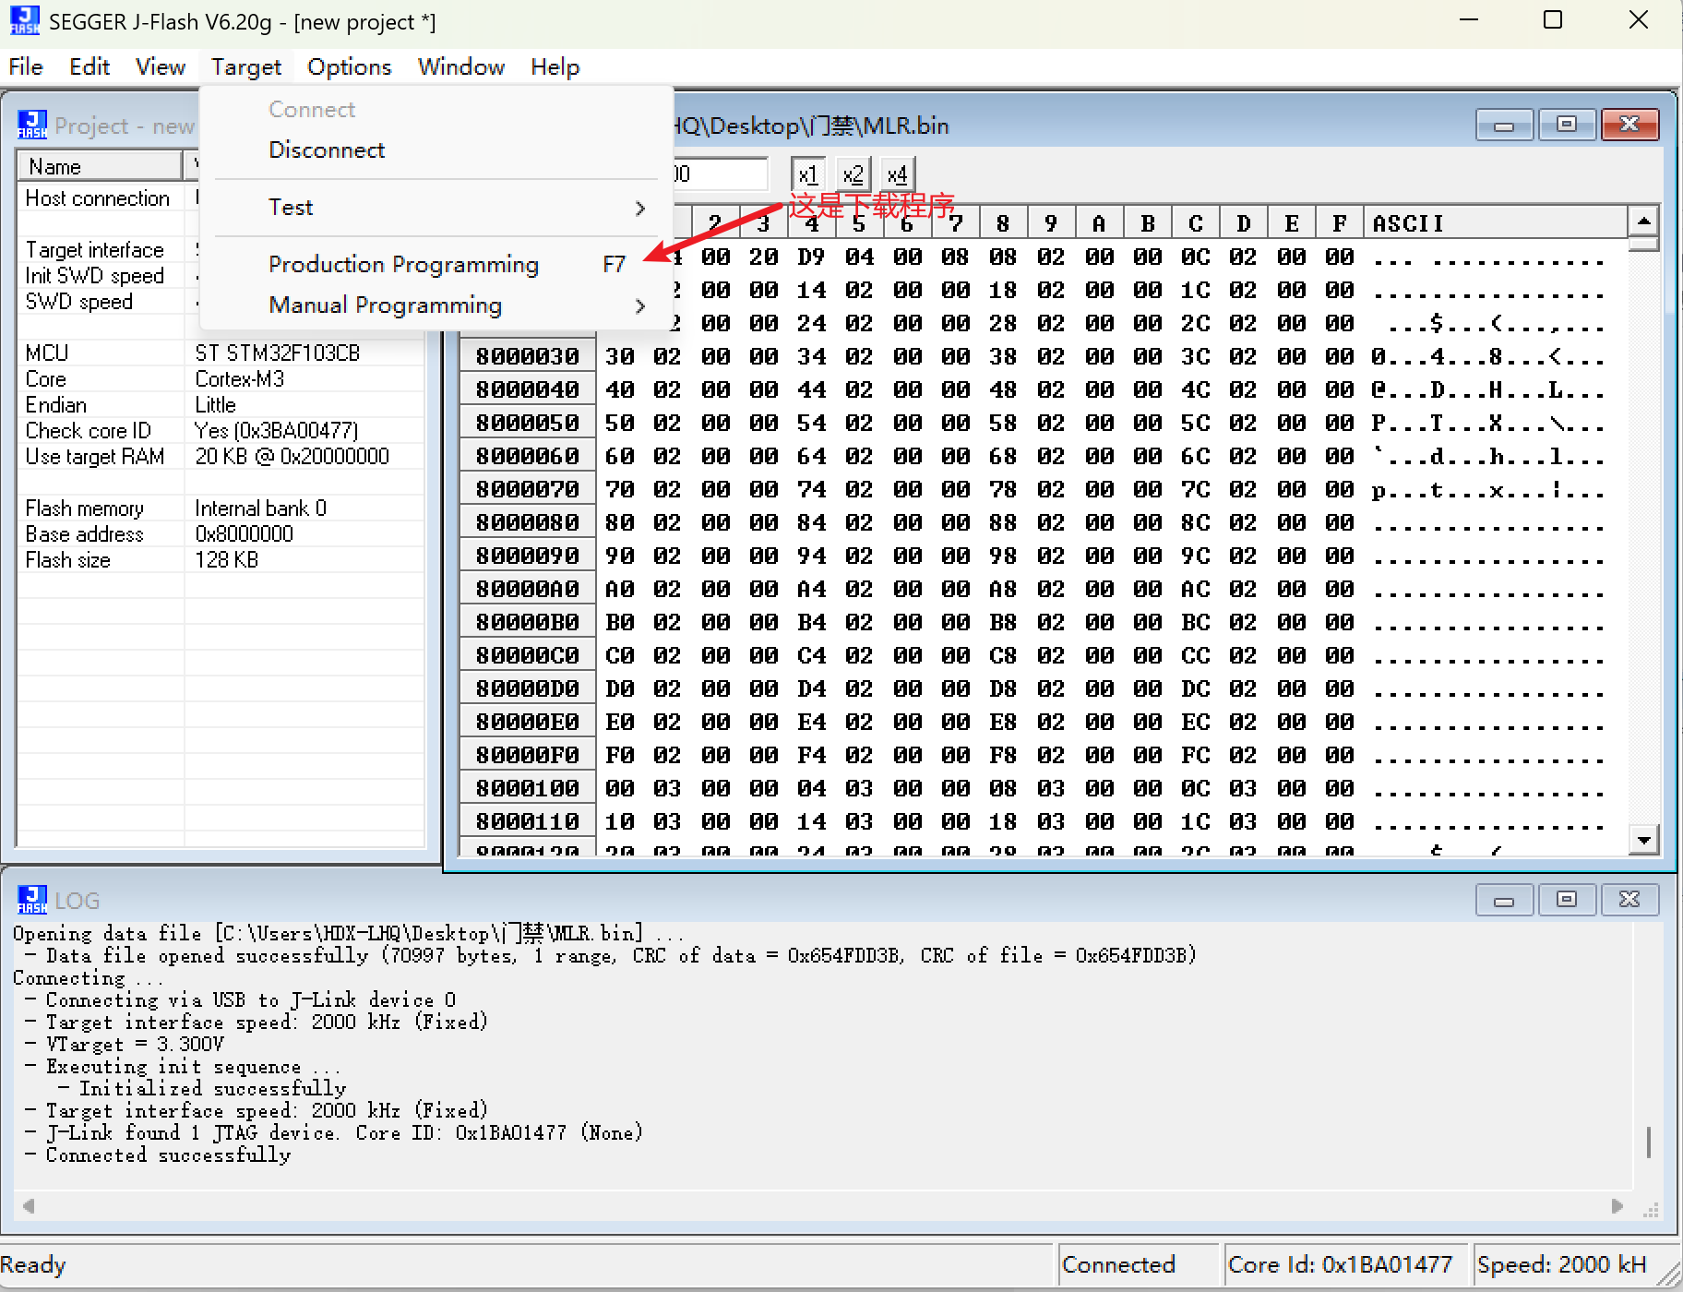Open the Help menu
Viewport: 1683px width, 1292px height.
(x=555, y=67)
